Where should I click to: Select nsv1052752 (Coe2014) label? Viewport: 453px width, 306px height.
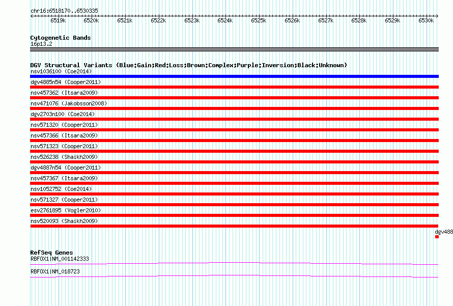61,189
